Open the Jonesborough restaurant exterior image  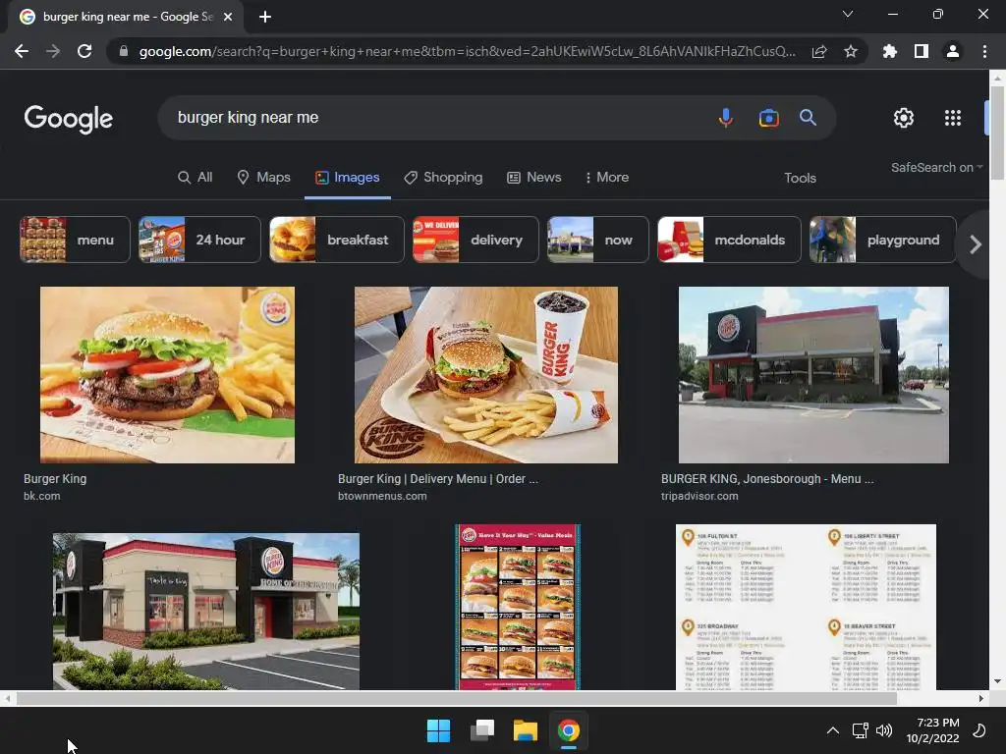coord(813,375)
